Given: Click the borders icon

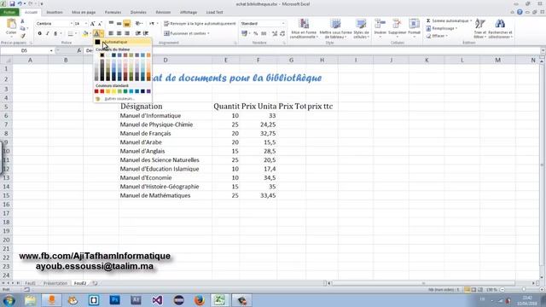Looking at the screenshot, I should point(70,33).
